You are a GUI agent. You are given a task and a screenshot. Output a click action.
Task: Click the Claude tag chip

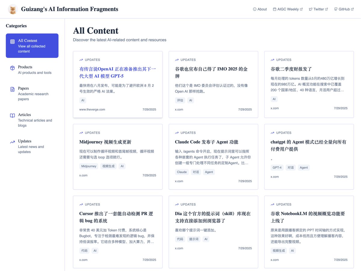click(182, 172)
